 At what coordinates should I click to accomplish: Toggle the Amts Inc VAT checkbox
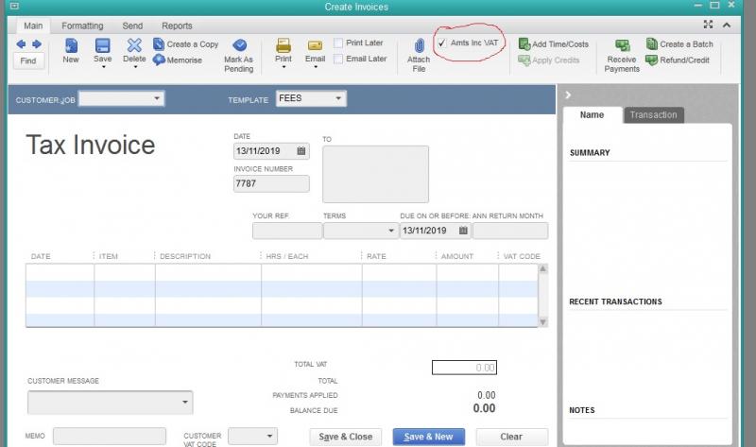click(x=442, y=43)
